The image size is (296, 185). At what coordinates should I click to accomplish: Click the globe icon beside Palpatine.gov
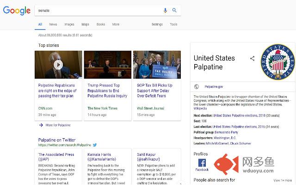point(197,86)
